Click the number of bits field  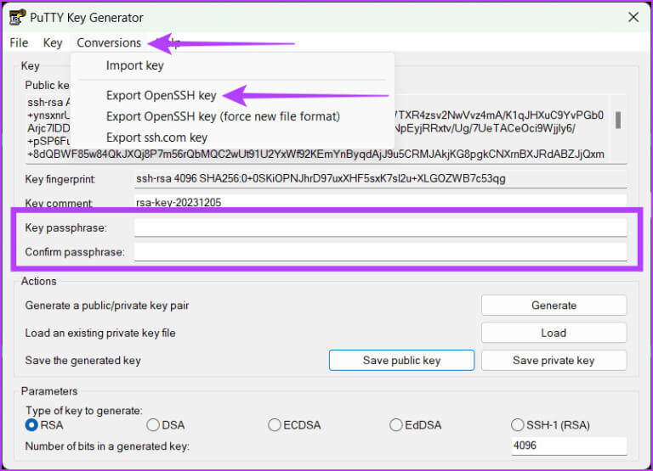click(569, 446)
